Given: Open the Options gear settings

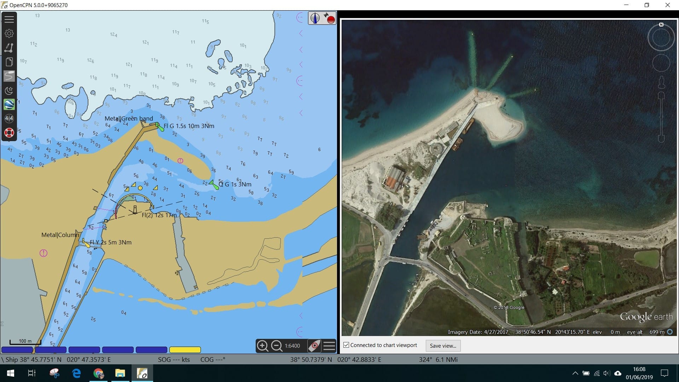Looking at the screenshot, I should (9, 34).
